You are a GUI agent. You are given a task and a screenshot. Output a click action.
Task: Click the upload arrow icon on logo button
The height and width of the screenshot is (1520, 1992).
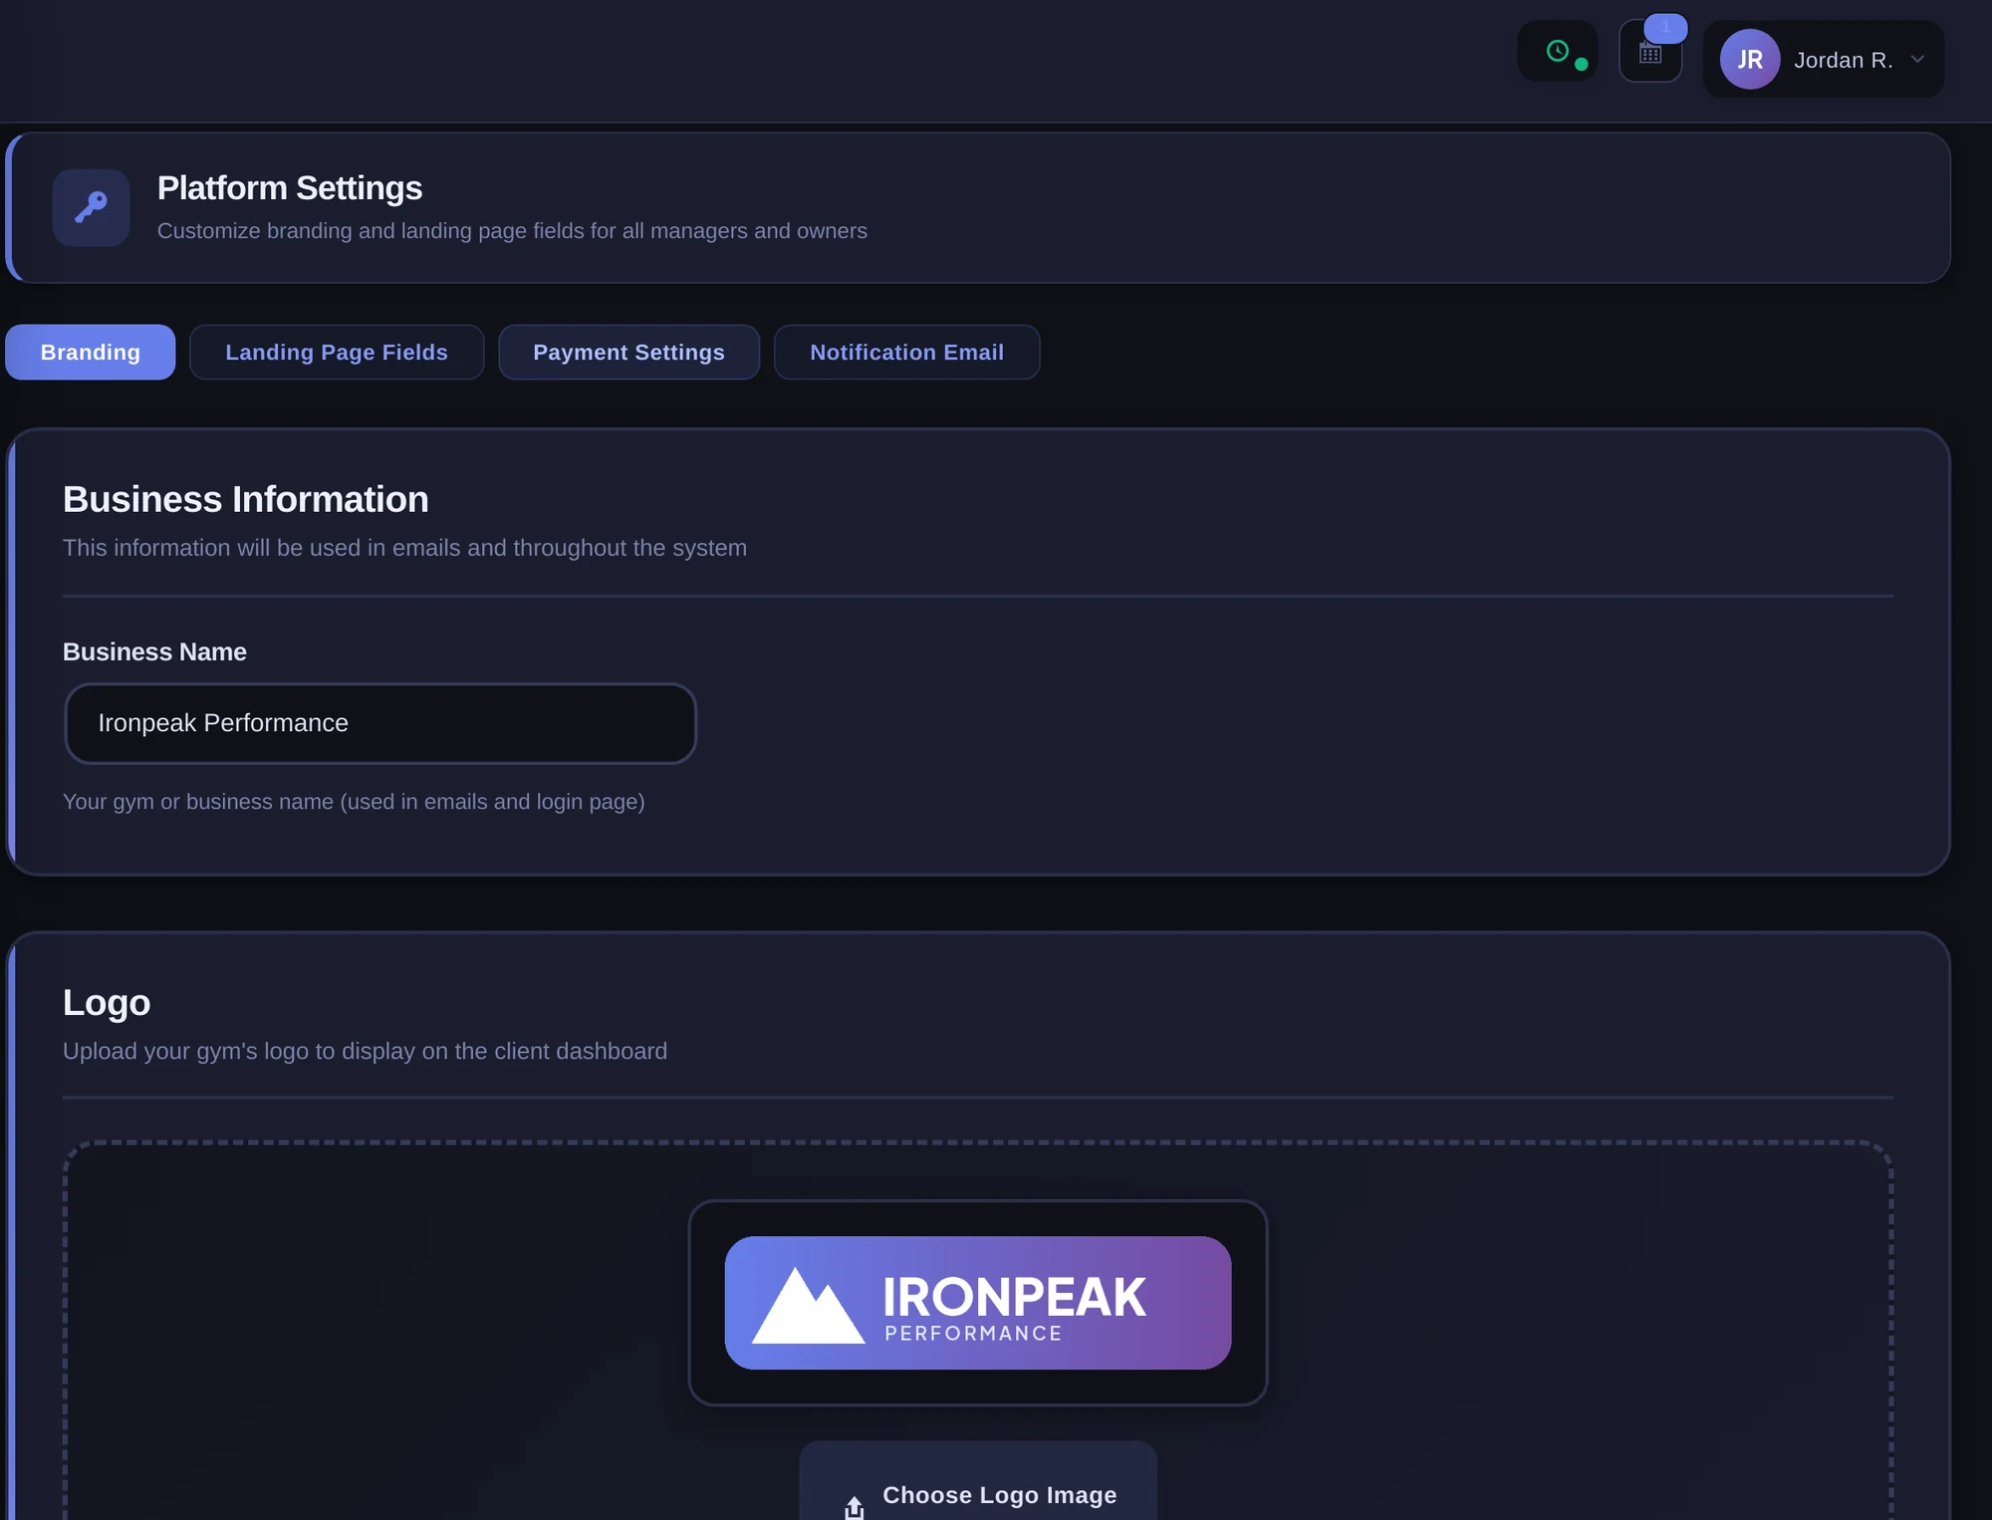click(x=855, y=1507)
